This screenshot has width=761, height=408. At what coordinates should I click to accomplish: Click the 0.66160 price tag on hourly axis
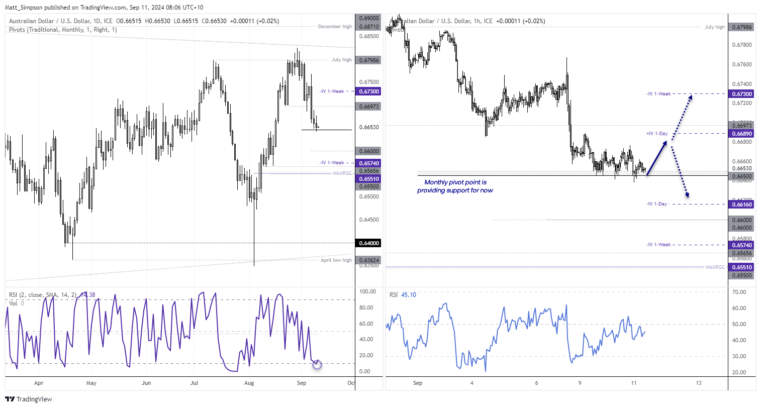point(741,205)
